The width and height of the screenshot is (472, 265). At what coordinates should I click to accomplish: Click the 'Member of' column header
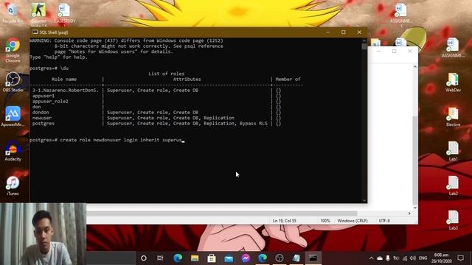(x=288, y=79)
